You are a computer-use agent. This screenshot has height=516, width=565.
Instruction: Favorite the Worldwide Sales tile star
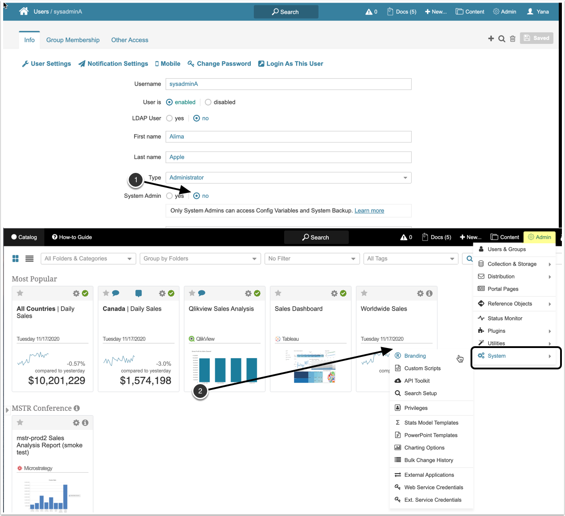364,293
